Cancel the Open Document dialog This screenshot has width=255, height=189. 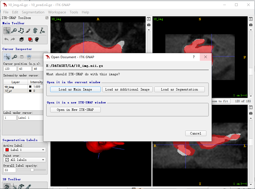(196, 133)
